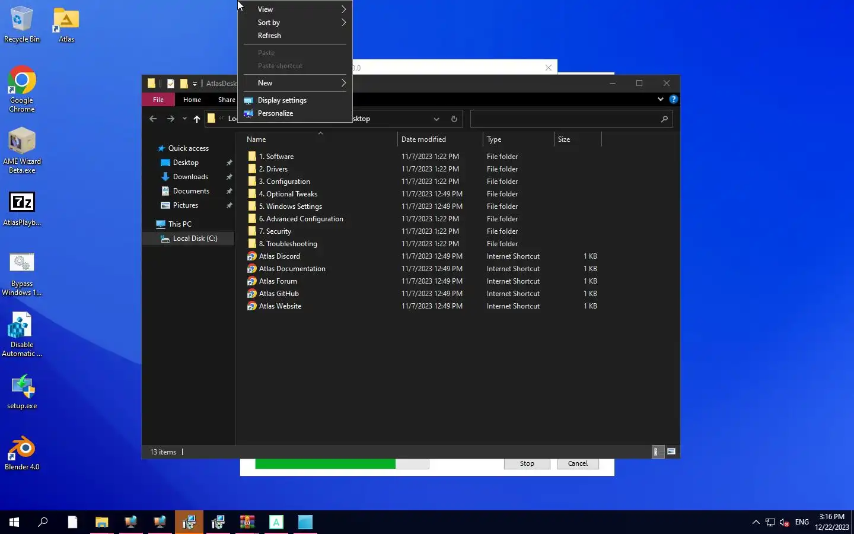
Task: Sort by the Type column header
Action: click(x=518, y=139)
